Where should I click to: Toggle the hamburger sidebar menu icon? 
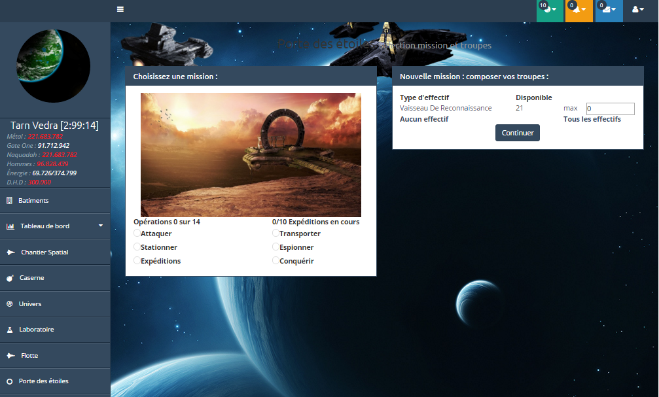120,9
